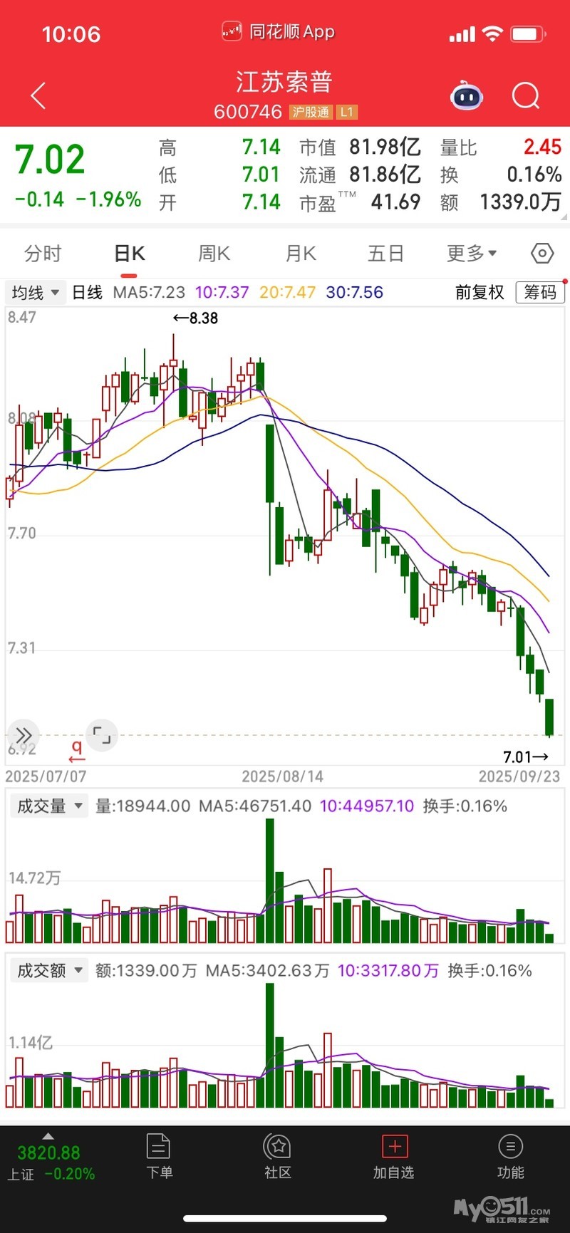Switch the 前复权 price adjustment mode
This screenshot has width=570, height=1233.
(480, 292)
